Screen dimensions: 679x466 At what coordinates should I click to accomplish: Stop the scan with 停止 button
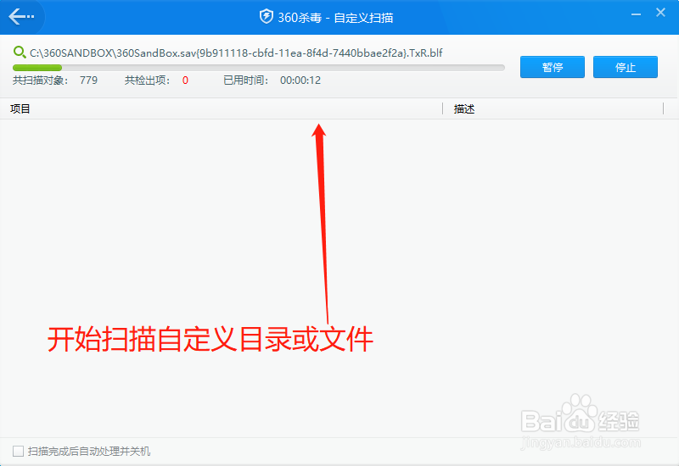[626, 67]
